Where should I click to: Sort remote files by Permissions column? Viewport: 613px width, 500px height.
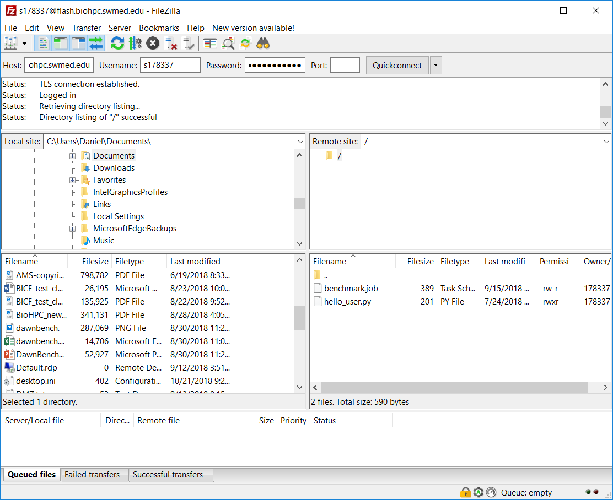coord(558,261)
